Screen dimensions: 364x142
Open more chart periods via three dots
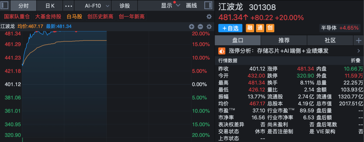(68, 6)
